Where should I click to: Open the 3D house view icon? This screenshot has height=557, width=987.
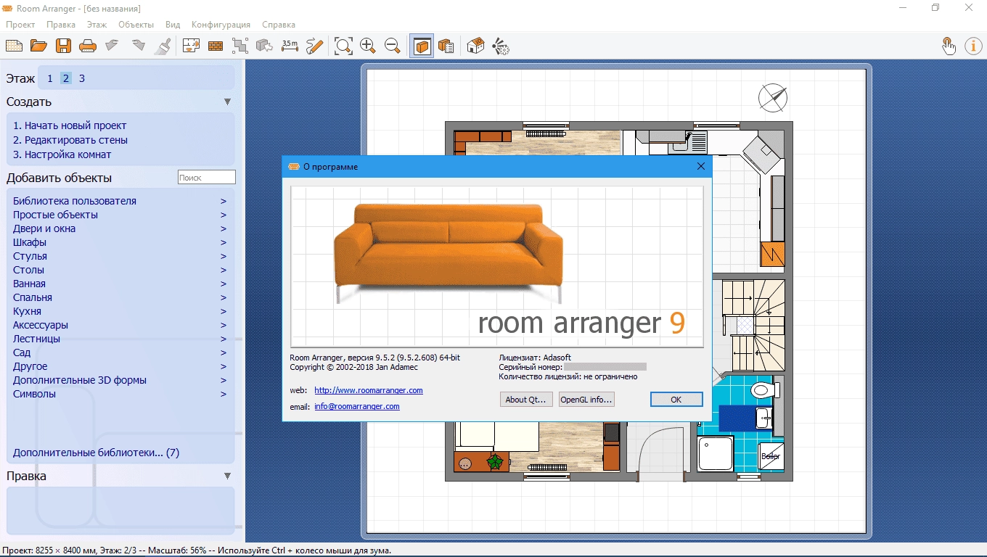tap(475, 46)
